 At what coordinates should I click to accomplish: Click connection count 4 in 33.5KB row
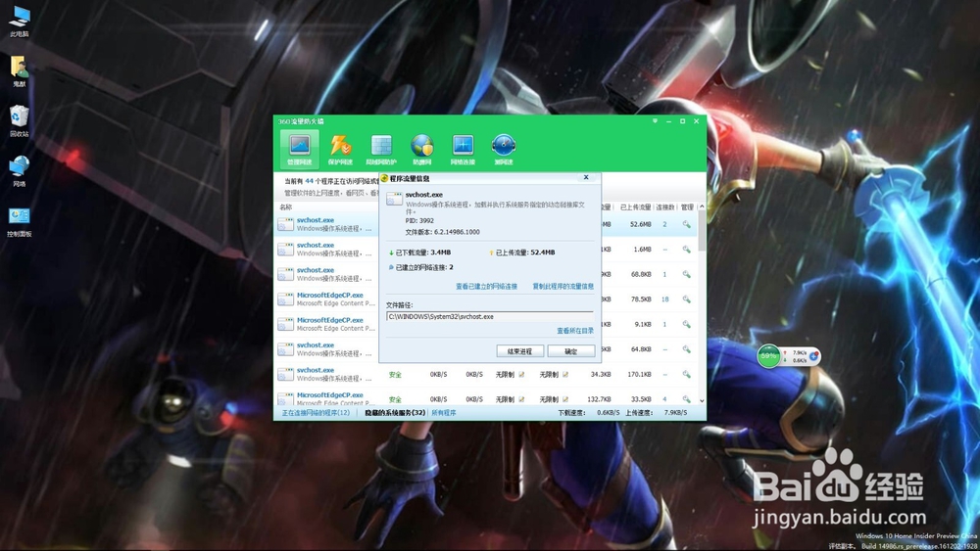(x=665, y=399)
